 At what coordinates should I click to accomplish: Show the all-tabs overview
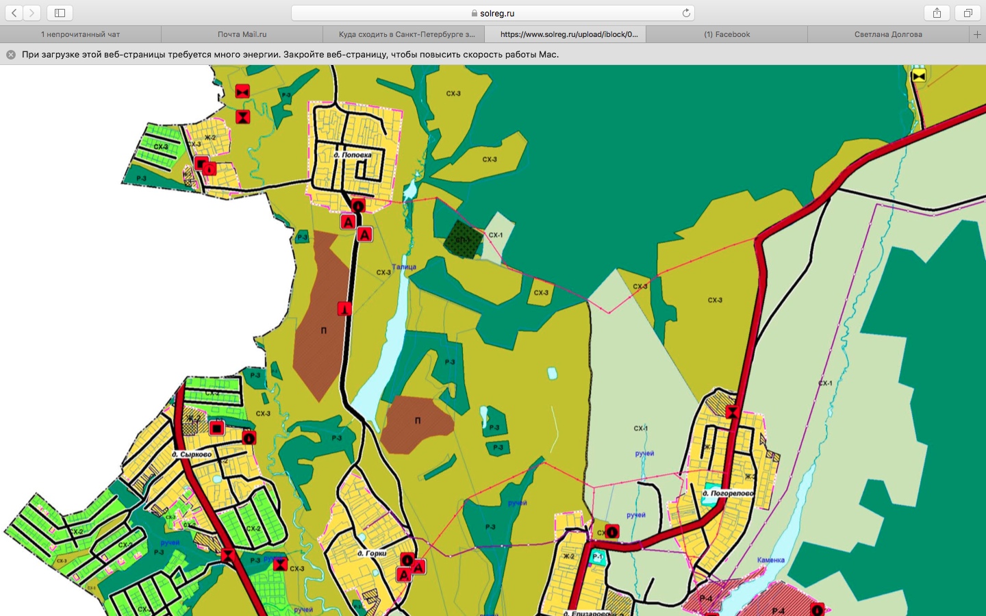click(968, 13)
